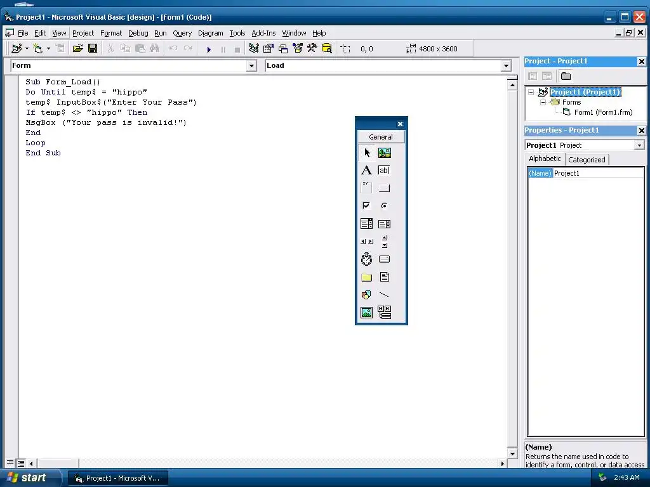Viewport: 650px width, 487px height.
Task: Click the Data View Window toolbar icon
Action: coord(327,48)
